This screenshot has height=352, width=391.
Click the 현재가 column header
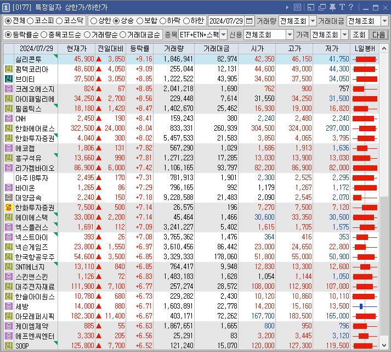(76, 48)
